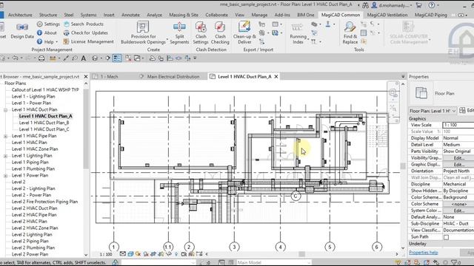
Task: Click Edit button for Graphic Display Options
Action: pos(458,164)
